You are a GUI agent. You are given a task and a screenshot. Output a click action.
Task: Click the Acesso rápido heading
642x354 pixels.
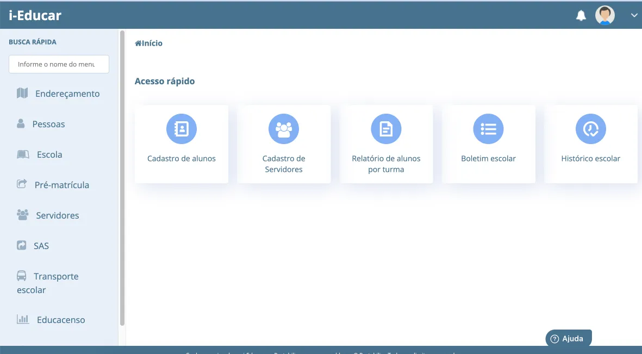coord(165,81)
